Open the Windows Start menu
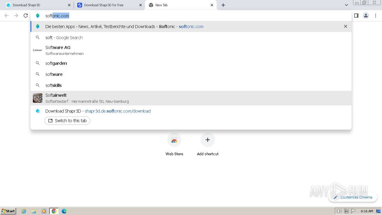Image resolution: width=382 pixels, height=215 pixels. (8, 211)
